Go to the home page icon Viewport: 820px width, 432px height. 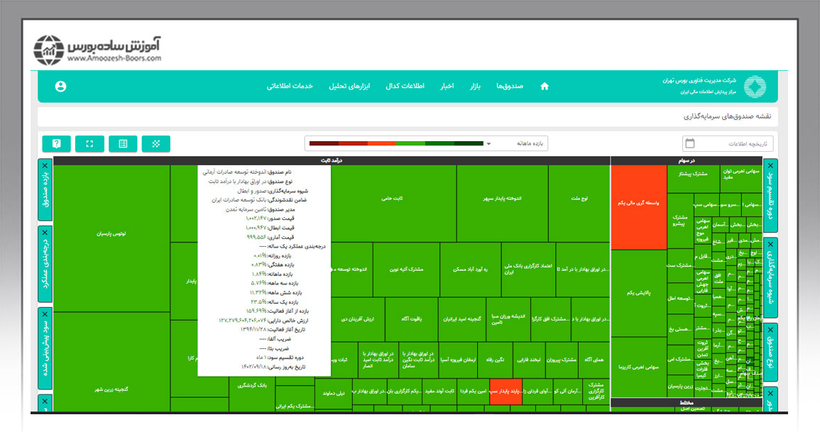click(x=545, y=87)
